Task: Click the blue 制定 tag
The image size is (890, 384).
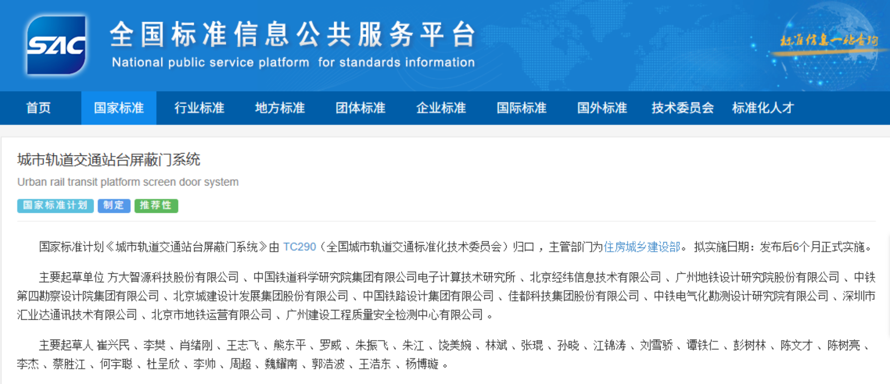Action: (x=114, y=205)
